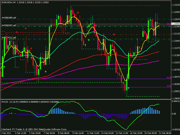
Task: Click the 3 Feb 20:00 time label
Action: (x=35, y=133)
